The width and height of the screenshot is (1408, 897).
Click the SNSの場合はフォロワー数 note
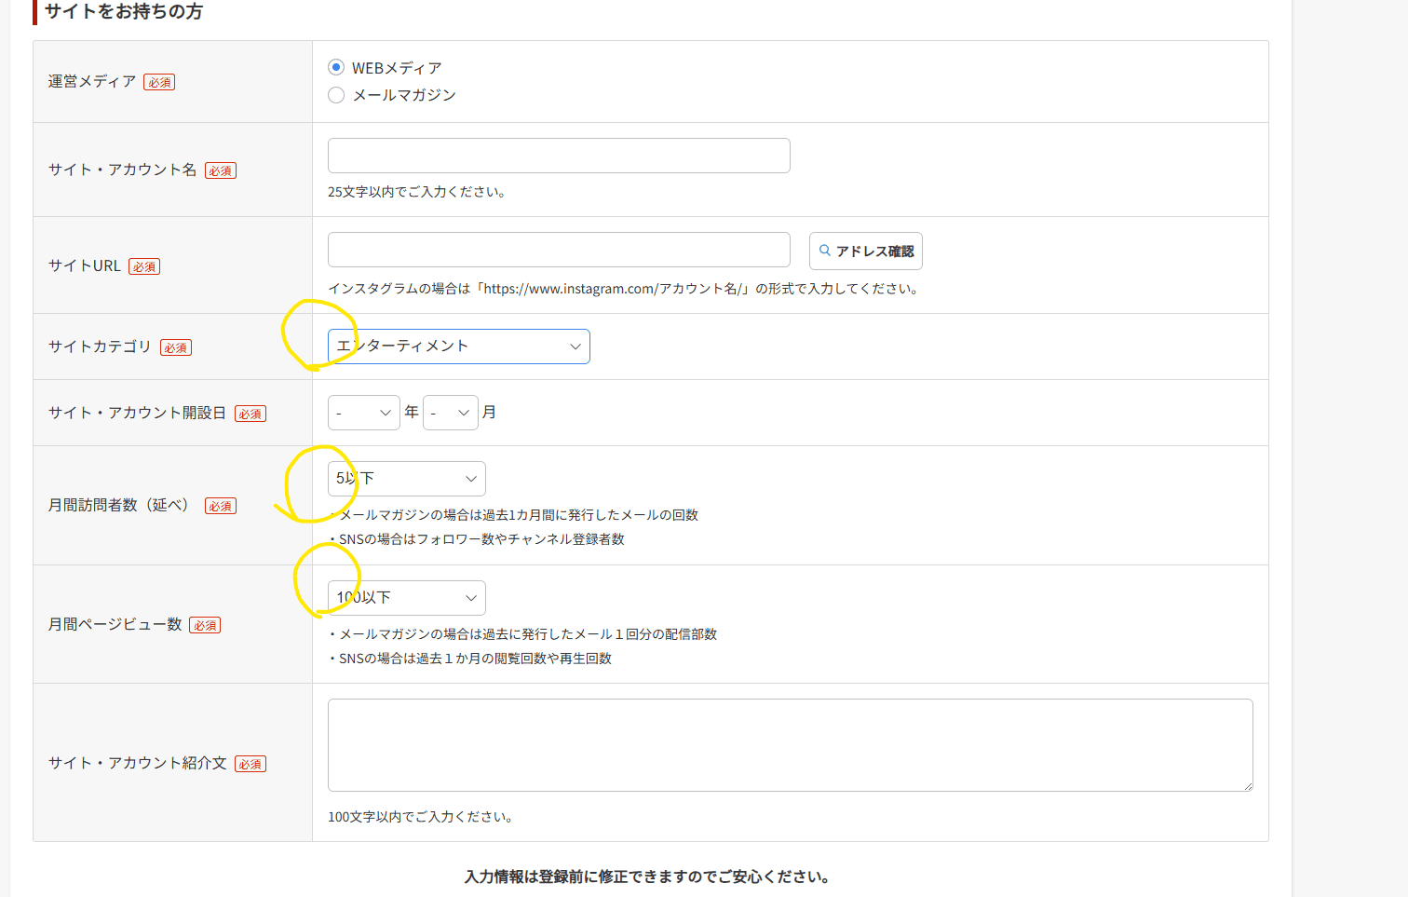tap(477, 539)
